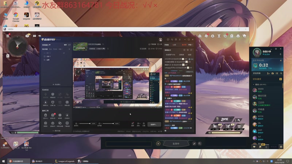Screen dimensions: 292x164
Task: Open the chat icon at League client bottom
Action: (x=254, y=147)
